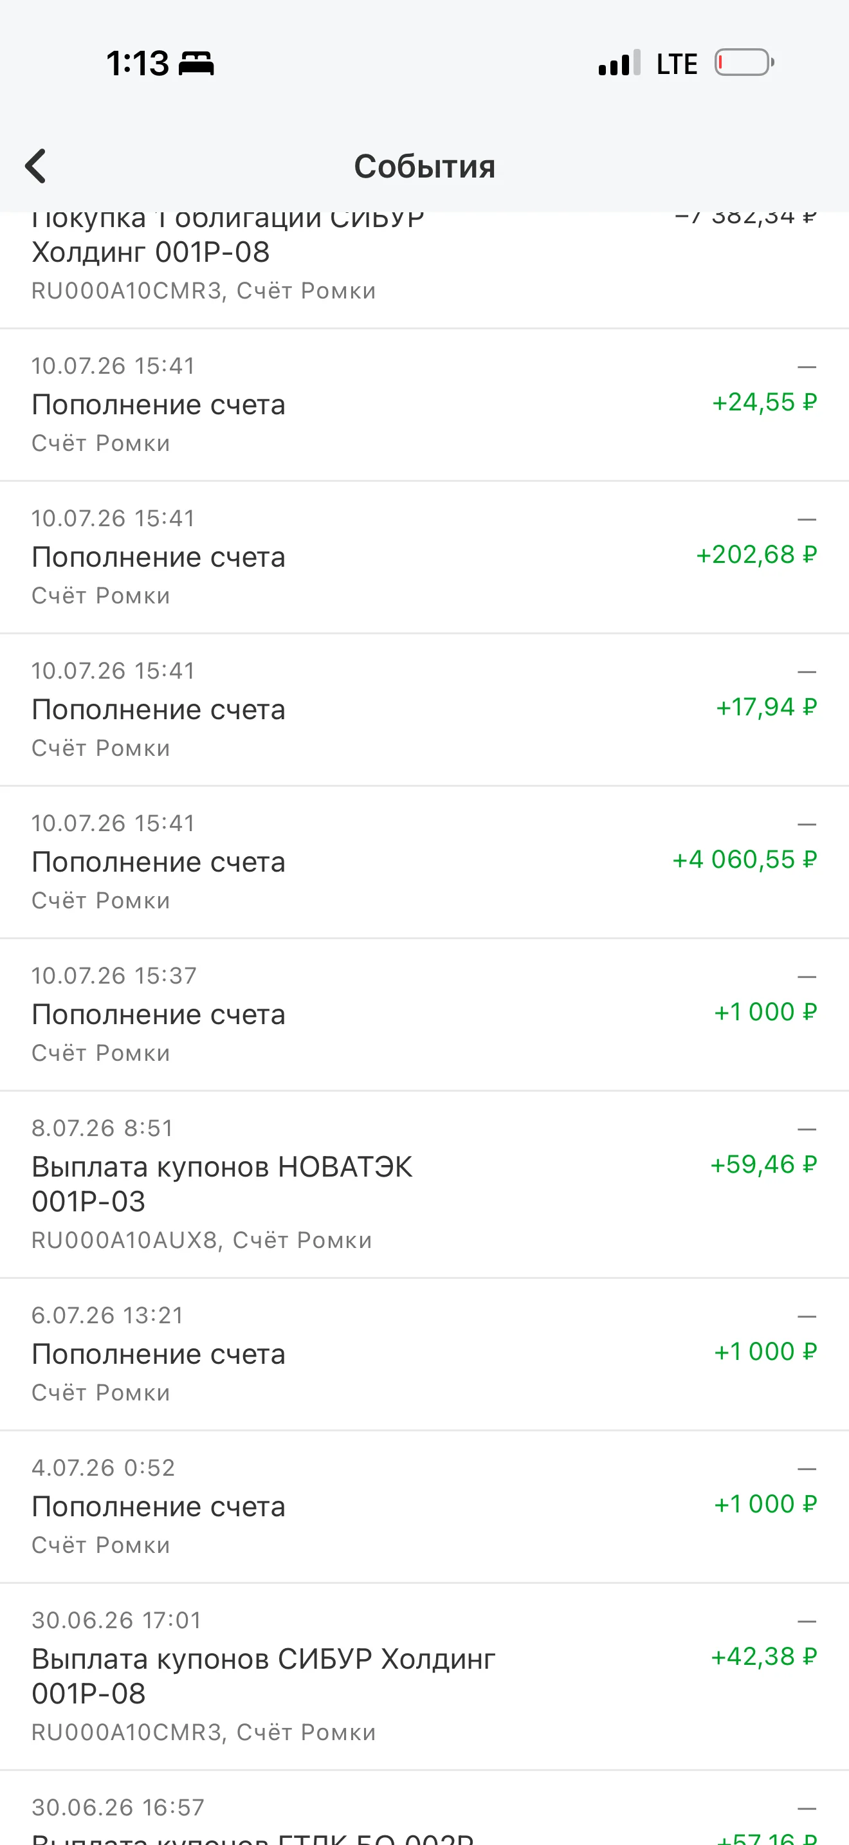Open the 4.07.26 0:52 top-up entry

point(424,1507)
